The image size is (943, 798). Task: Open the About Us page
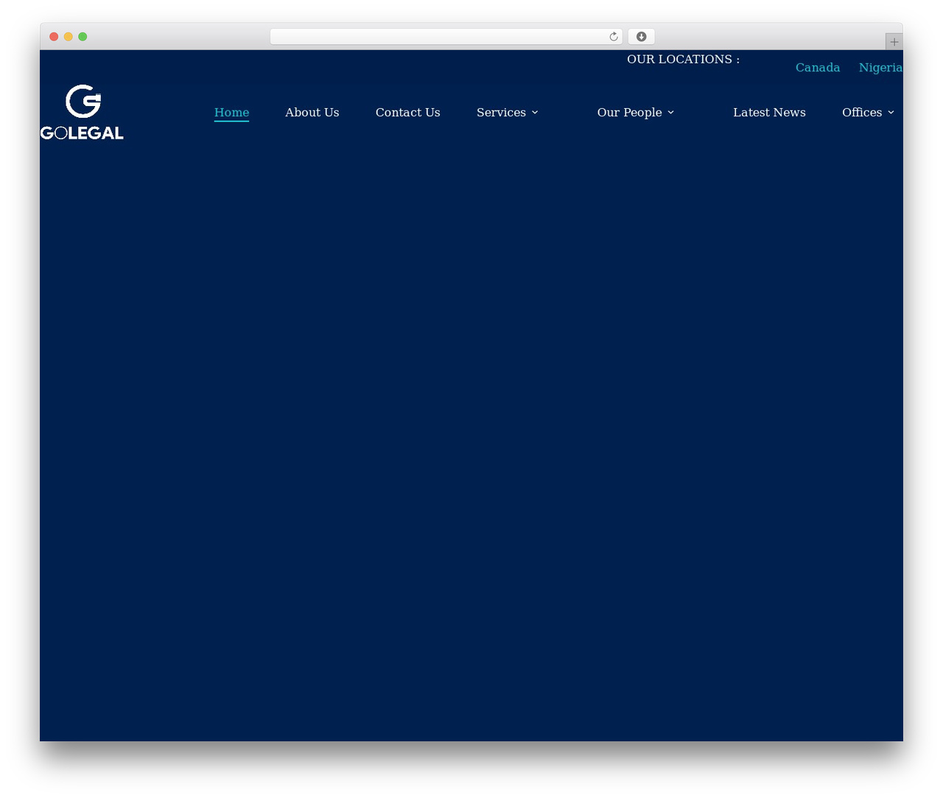pyautogui.click(x=312, y=113)
